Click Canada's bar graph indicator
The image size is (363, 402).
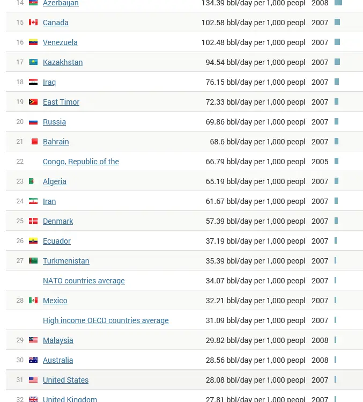(337, 23)
